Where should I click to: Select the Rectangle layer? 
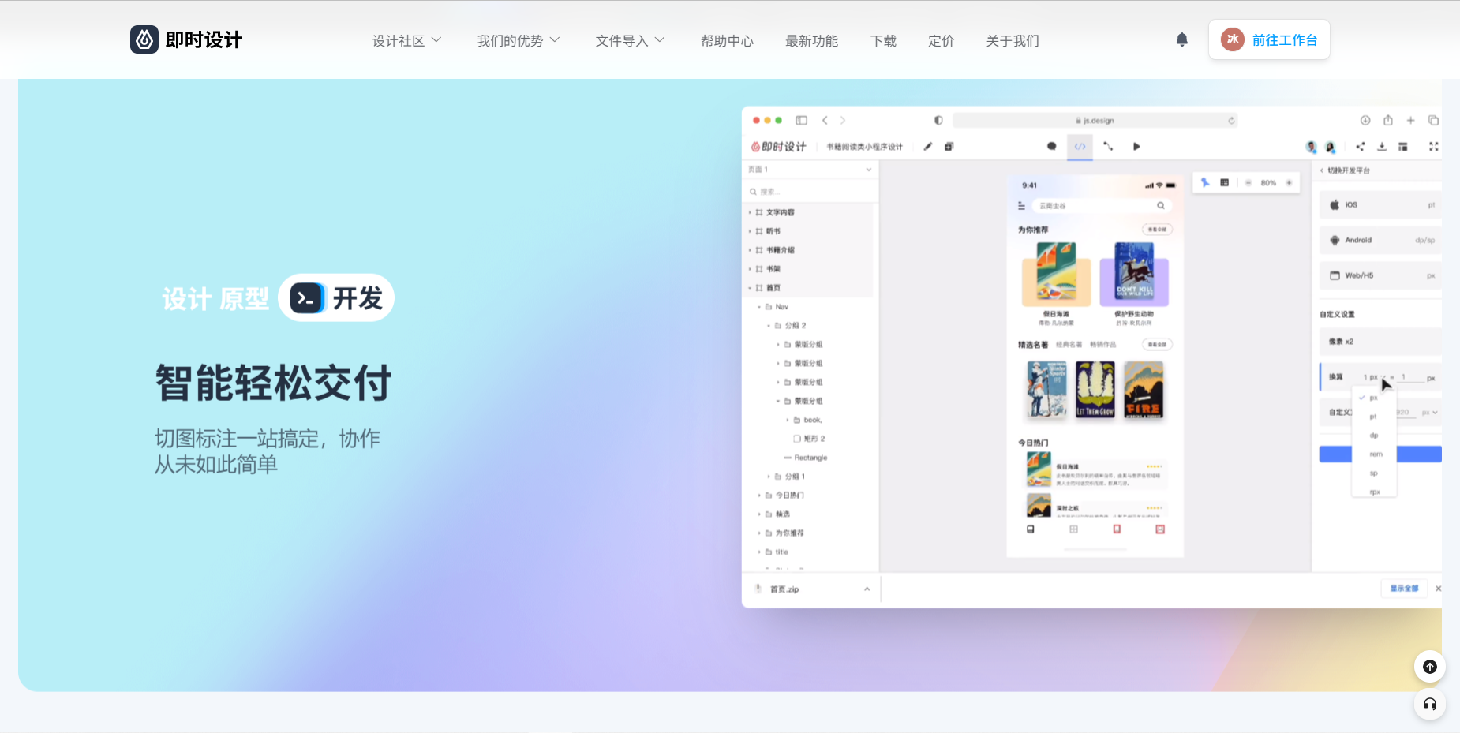(810, 458)
